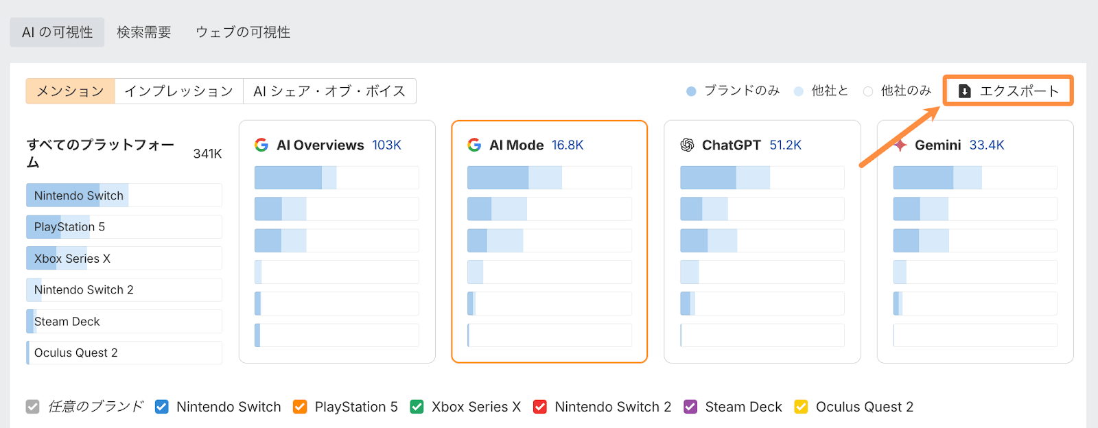The height and width of the screenshot is (428, 1098).
Task: Switch to the 検索需要 tab
Action: 144,32
